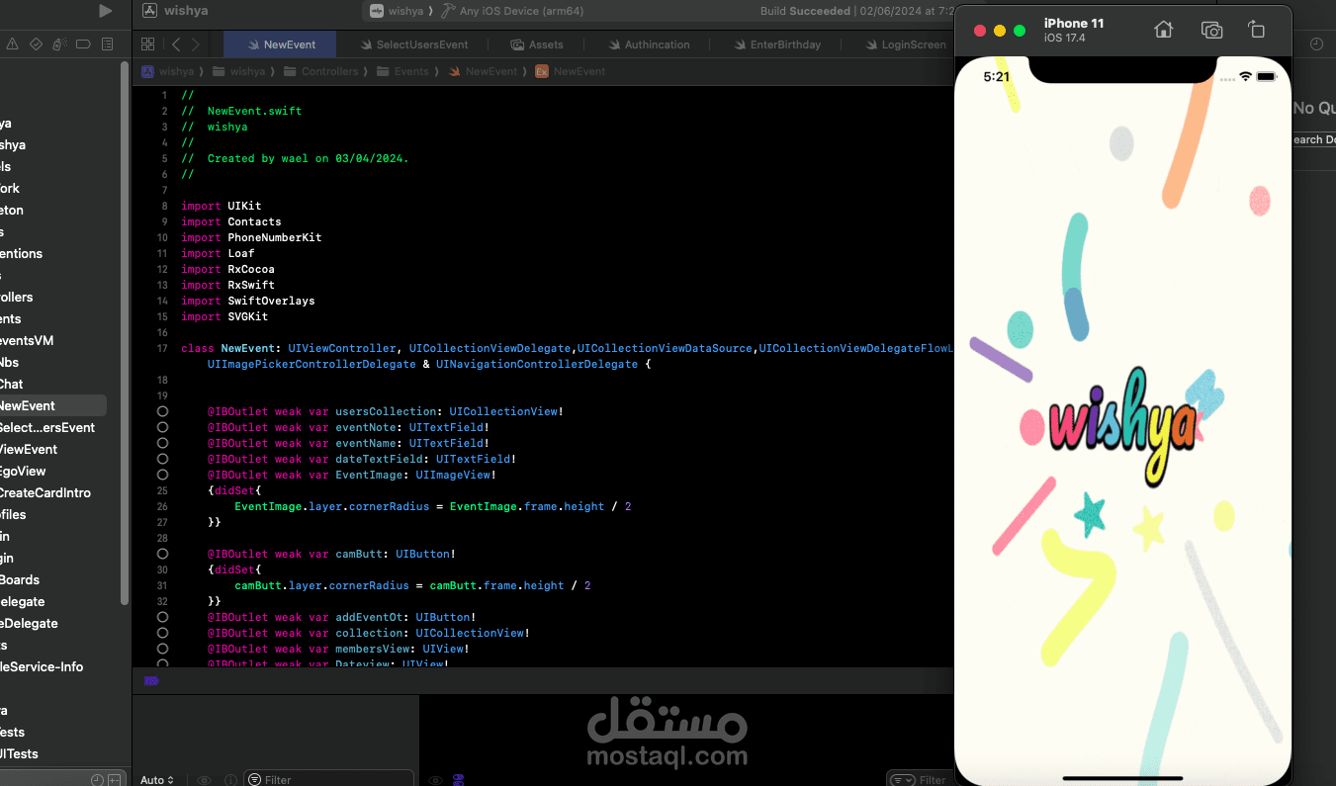
Task: Switch to the Assets tab
Action: coord(536,44)
